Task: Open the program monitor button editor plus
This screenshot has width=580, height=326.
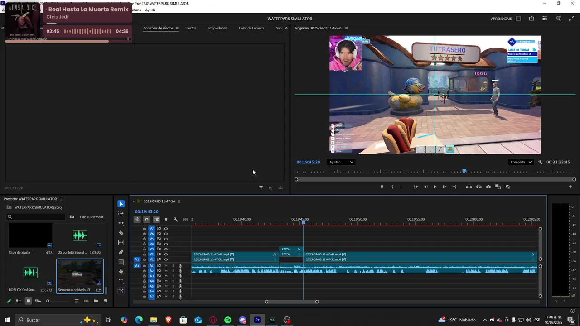Action: click(570, 187)
